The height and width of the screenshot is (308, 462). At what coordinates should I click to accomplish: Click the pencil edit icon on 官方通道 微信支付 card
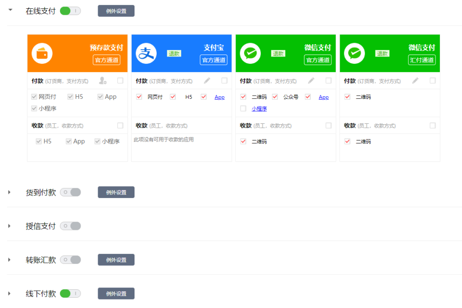pos(311,80)
